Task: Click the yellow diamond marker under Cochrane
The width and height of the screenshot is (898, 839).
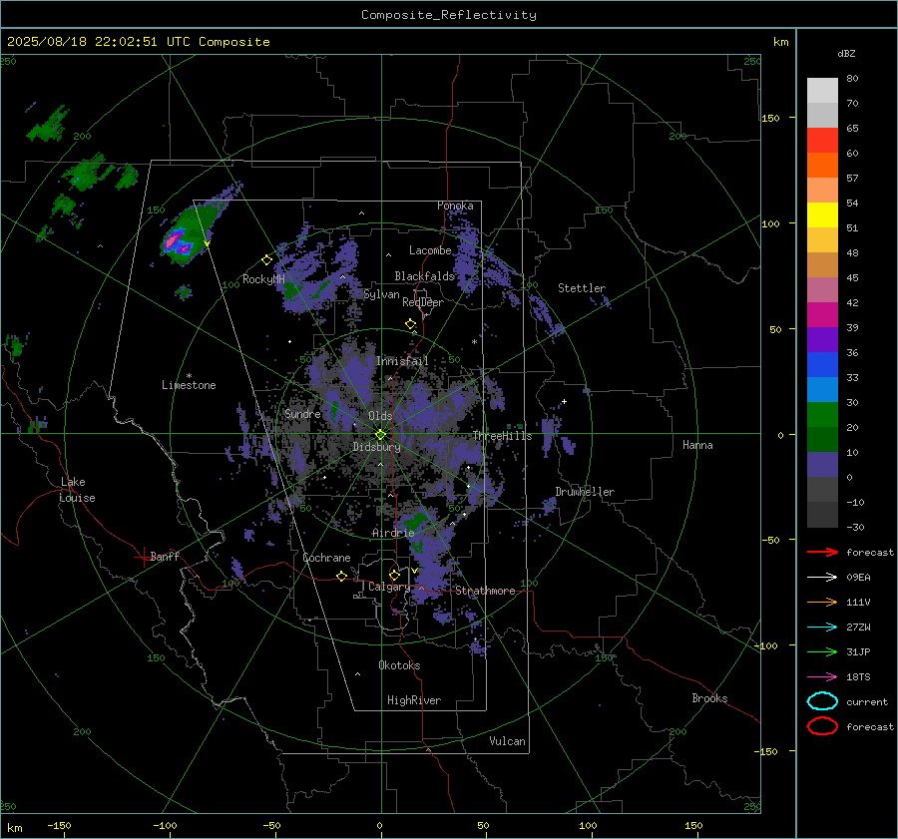Action: coord(342,576)
